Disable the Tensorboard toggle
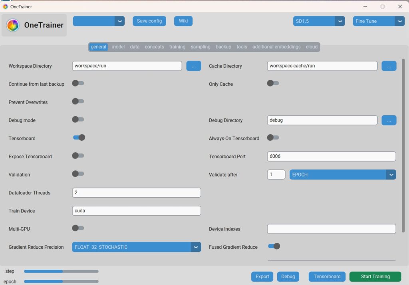Image resolution: width=409 pixels, height=285 pixels. (79, 138)
